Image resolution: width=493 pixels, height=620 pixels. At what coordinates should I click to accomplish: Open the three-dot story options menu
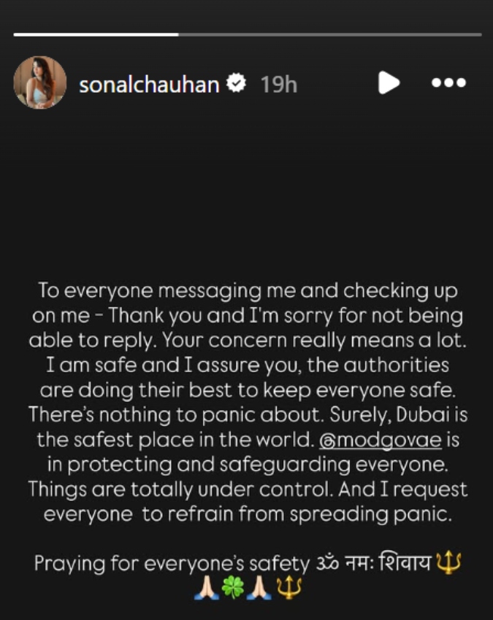pos(450,83)
